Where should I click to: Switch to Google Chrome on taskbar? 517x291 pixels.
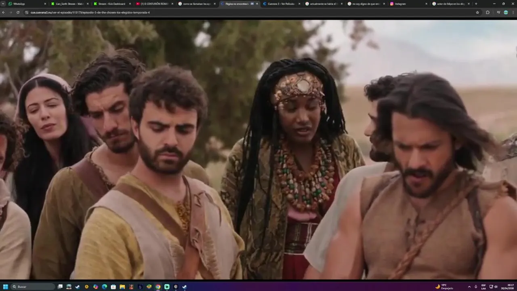[x=158, y=287]
